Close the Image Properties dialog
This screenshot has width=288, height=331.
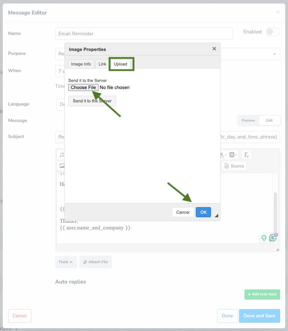[x=214, y=49]
